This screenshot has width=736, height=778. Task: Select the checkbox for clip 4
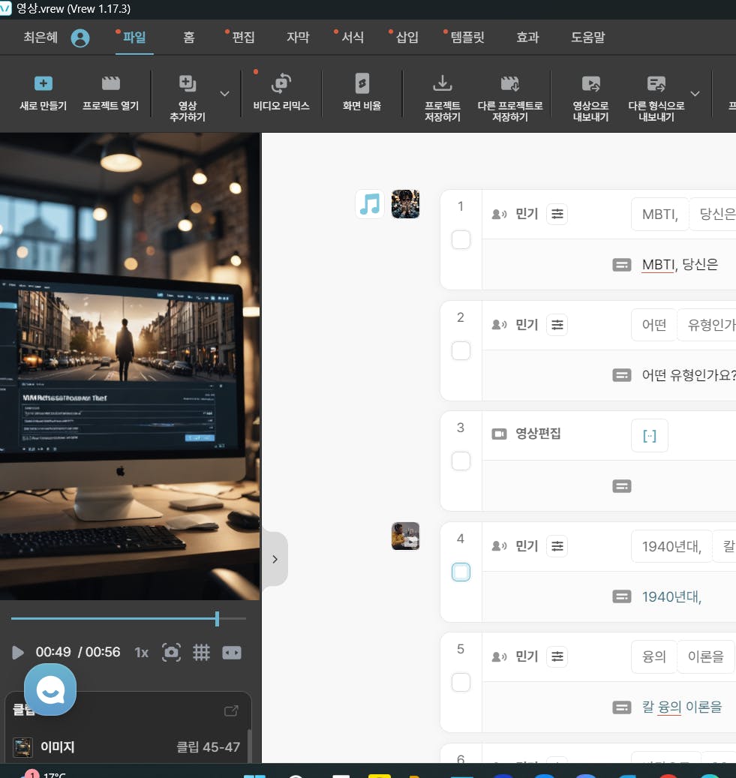point(461,572)
